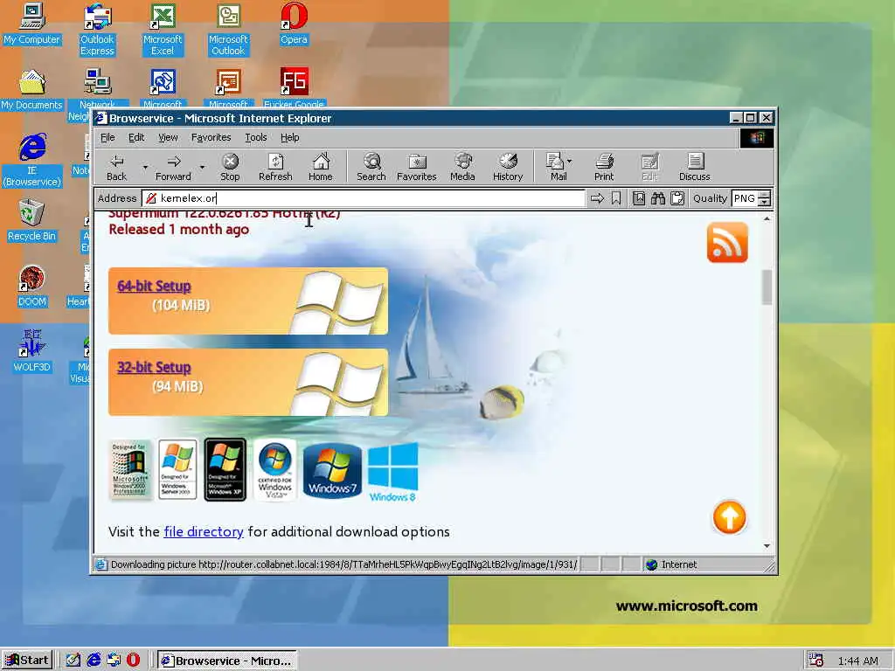Open the Favorites menu
Viewport: 895px width, 671px height.
[x=212, y=137]
